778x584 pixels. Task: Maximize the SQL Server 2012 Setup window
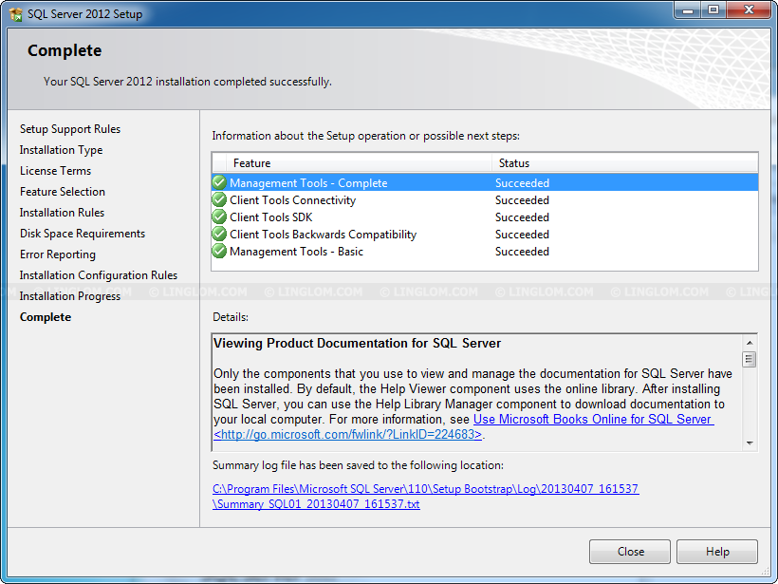(x=713, y=10)
